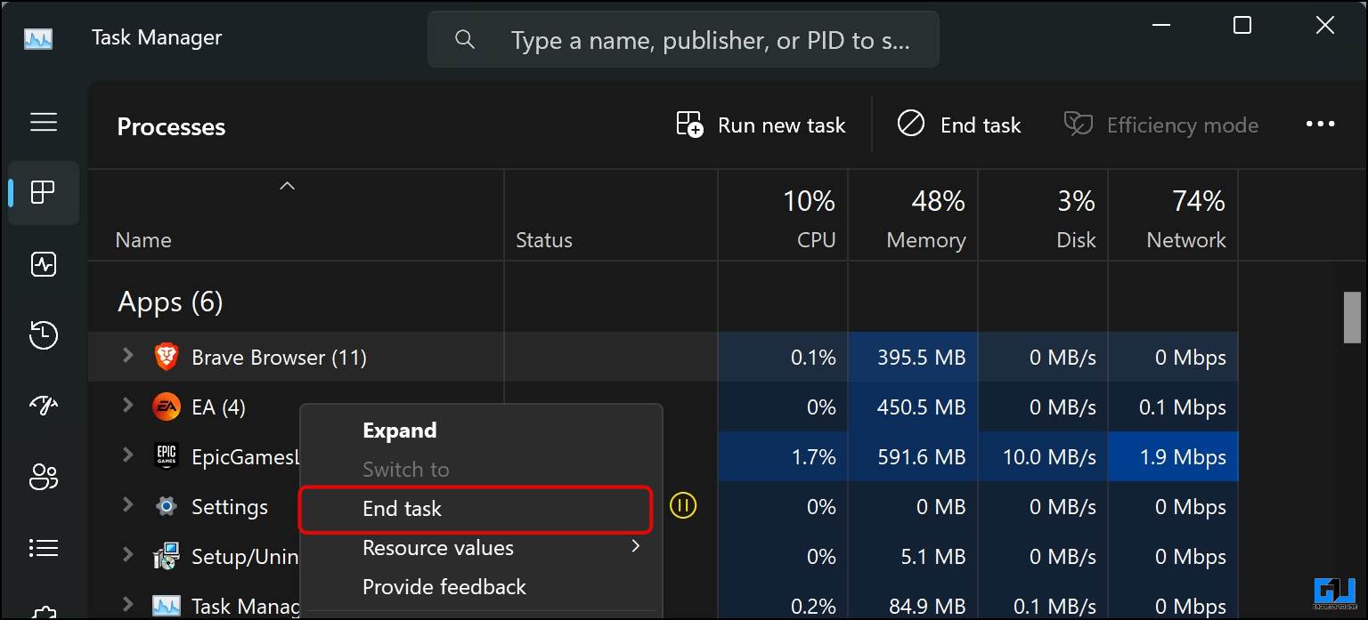1368x620 pixels.
Task: Choose End task from the context menu
Action: [x=401, y=509]
